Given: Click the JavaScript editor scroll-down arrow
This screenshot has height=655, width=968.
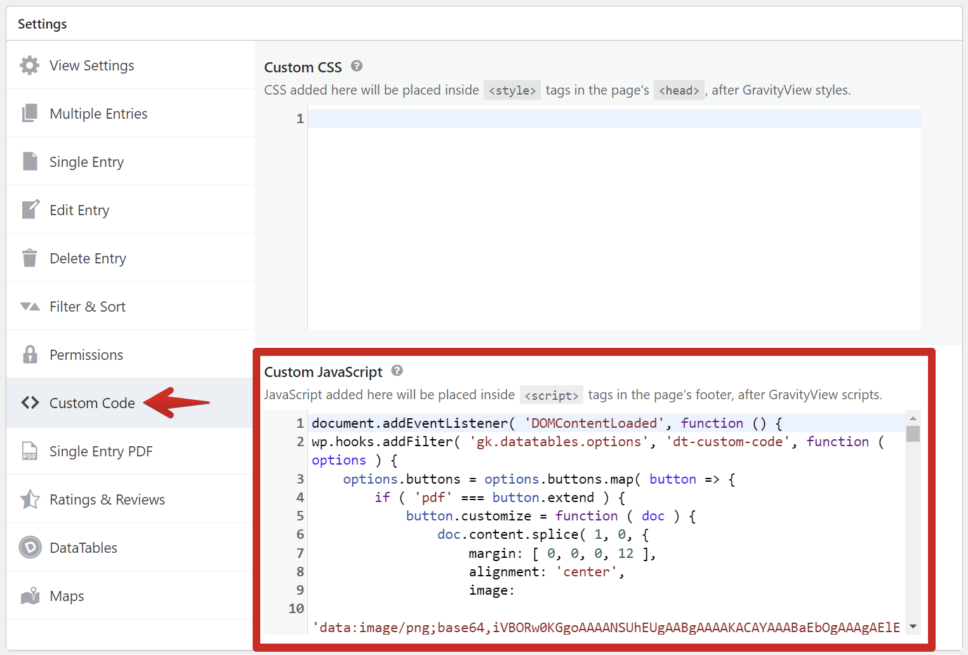Looking at the screenshot, I should pos(913,626).
